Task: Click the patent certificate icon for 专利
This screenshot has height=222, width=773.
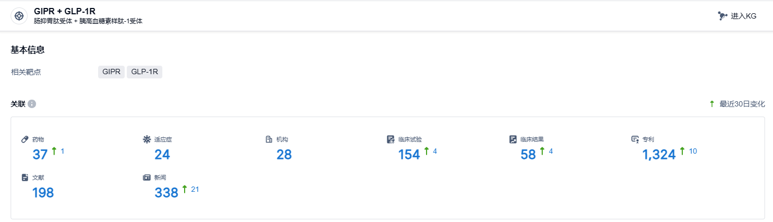Action: (x=635, y=139)
